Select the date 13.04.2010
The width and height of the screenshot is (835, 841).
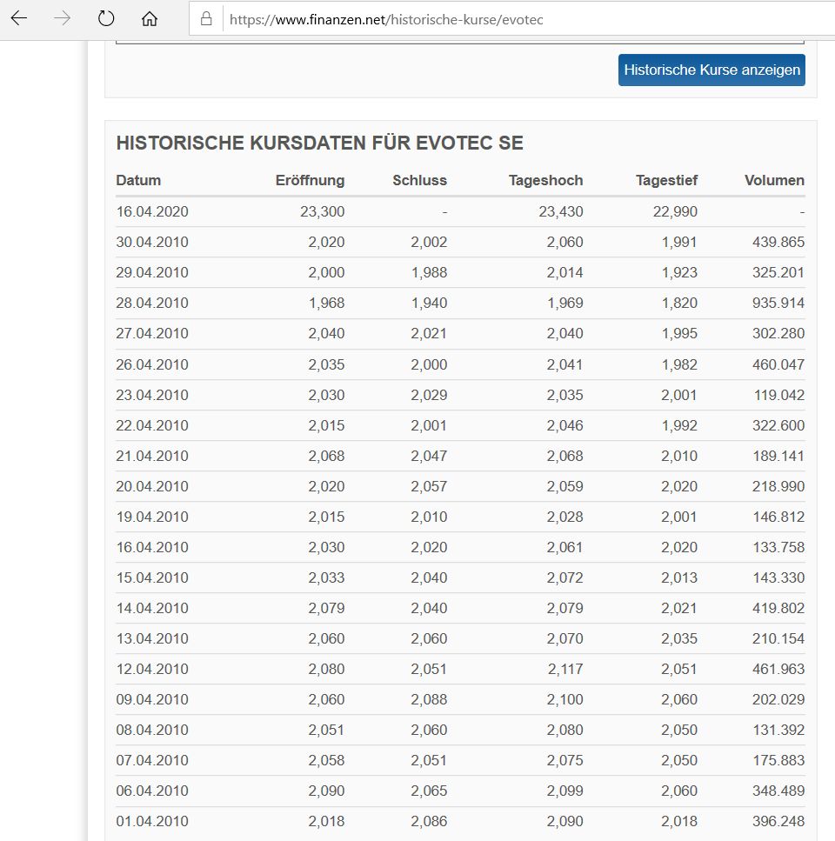click(152, 639)
